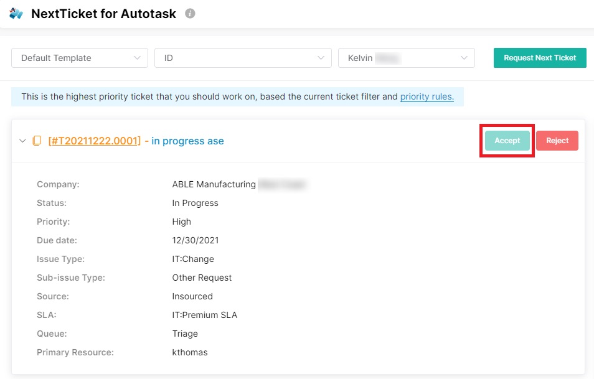The image size is (594, 379).
Task: Click the info icon beside the page title
Action: tap(190, 13)
